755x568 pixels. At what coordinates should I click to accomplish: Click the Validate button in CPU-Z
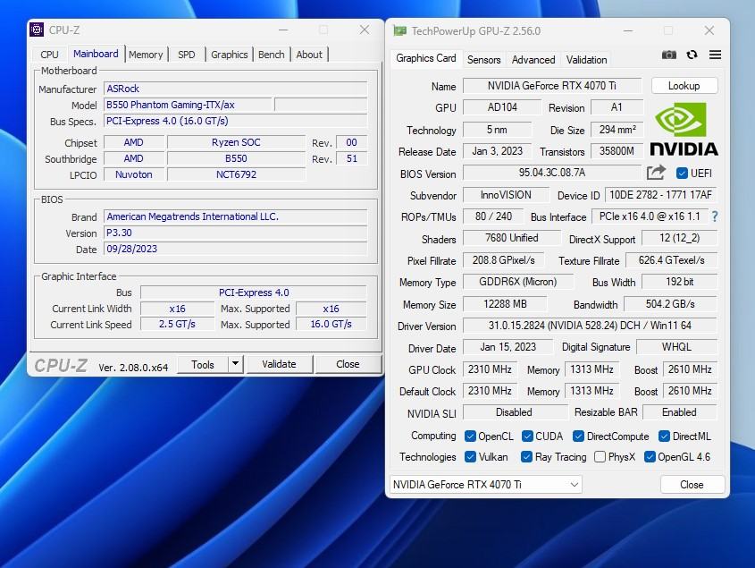coord(280,364)
